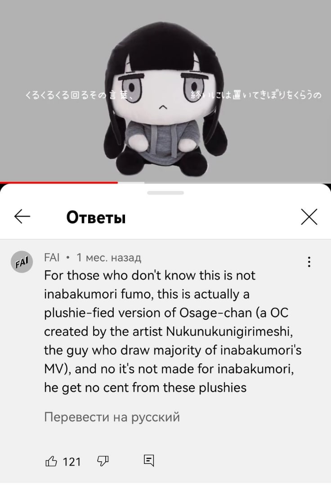Grab the panel drag handle pill
Screen dimensions: 331x485
[165, 193]
